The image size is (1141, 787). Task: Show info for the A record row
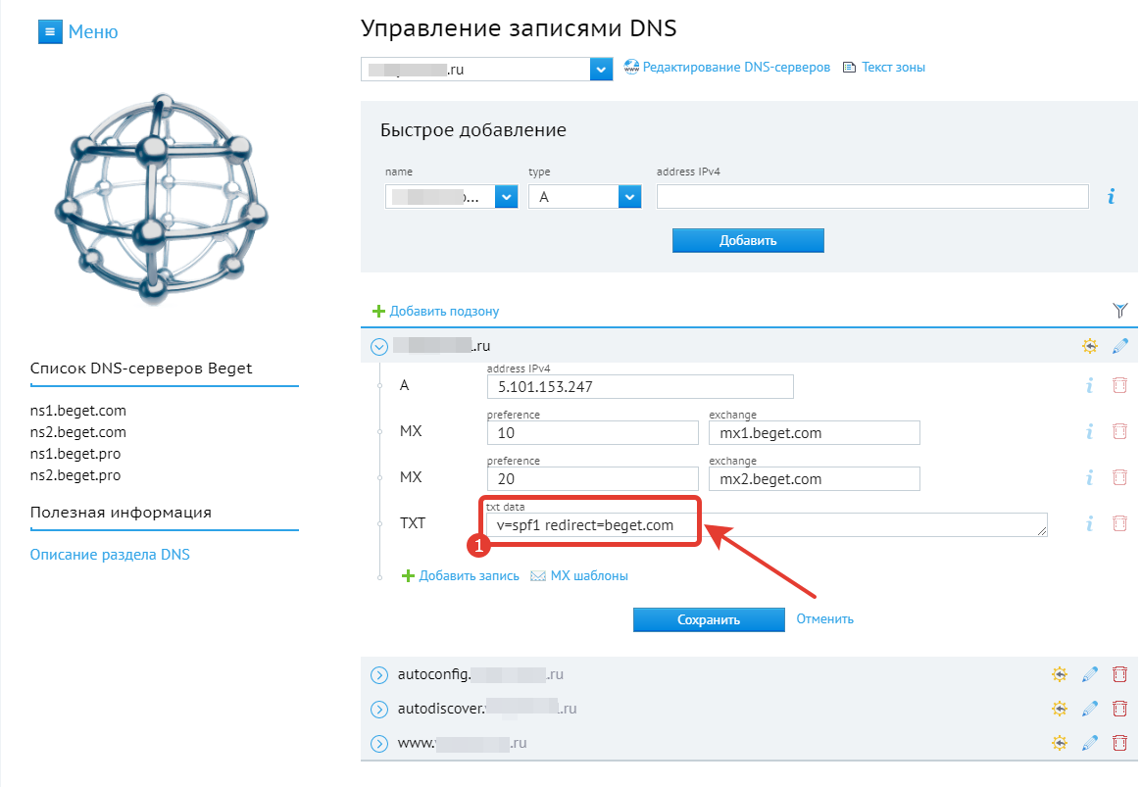tap(1089, 385)
